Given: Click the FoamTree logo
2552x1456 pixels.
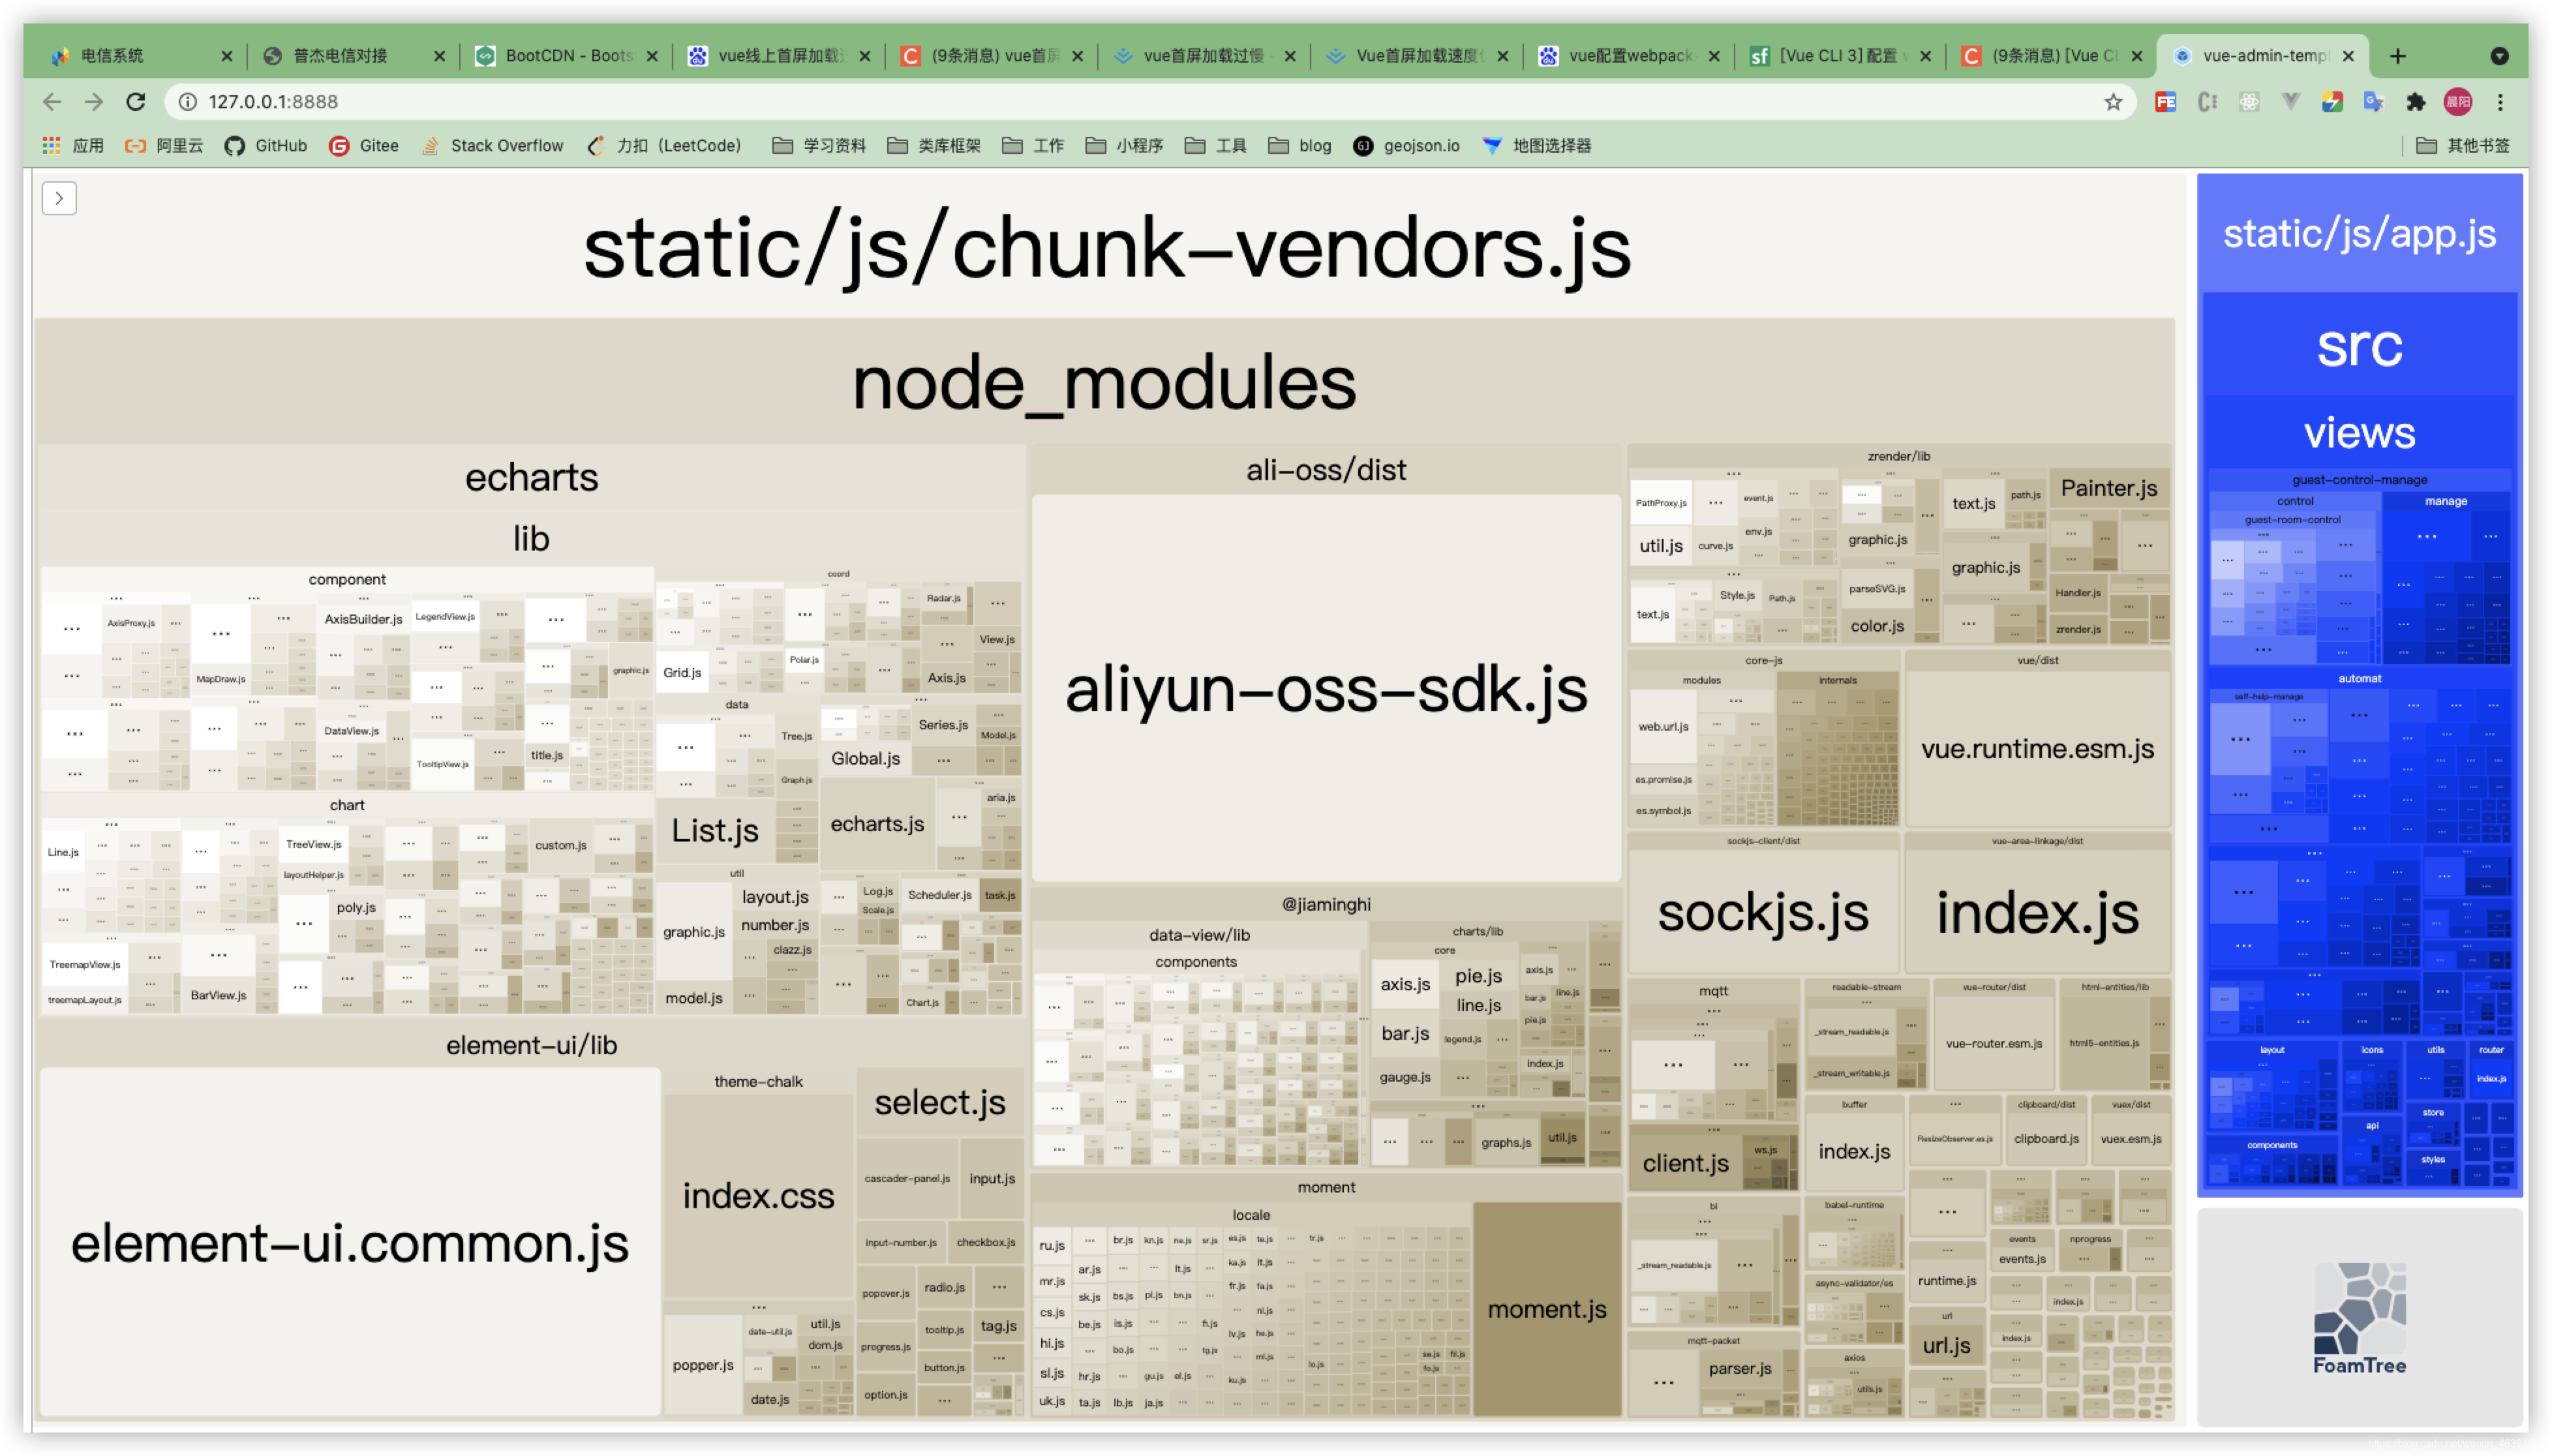Looking at the screenshot, I should click(x=2359, y=1319).
